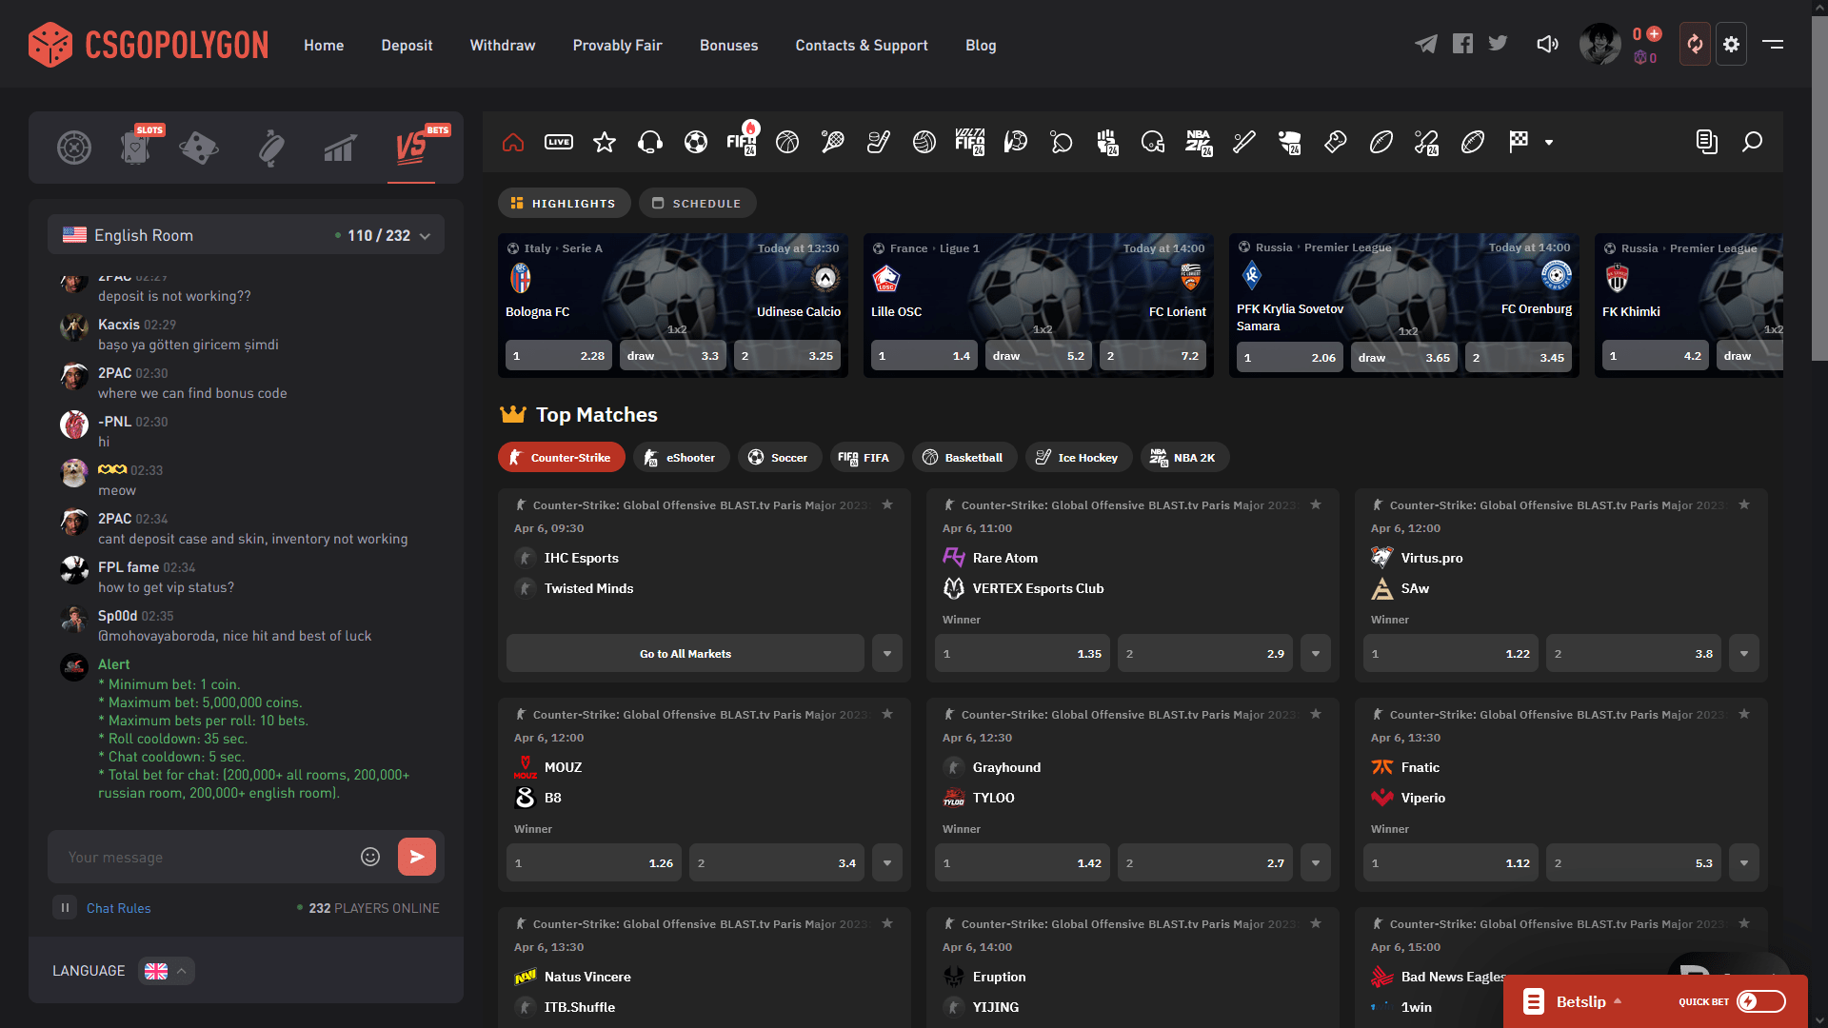The width and height of the screenshot is (1828, 1028).
Task: Pause chat with pause button
Action: tap(65, 907)
